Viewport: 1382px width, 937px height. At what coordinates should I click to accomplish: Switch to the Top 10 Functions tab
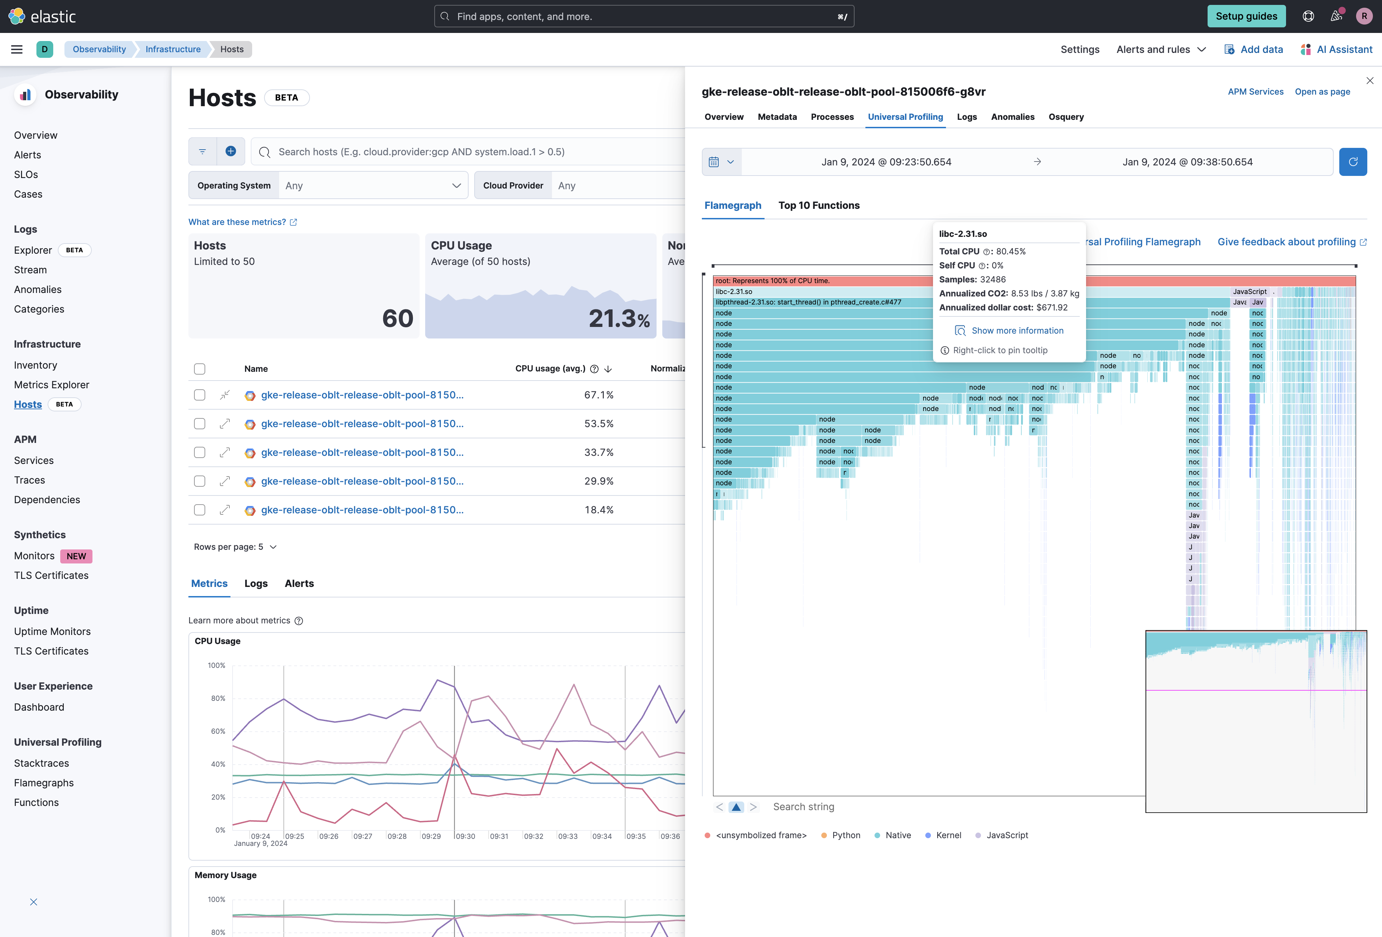pos(818,205)
